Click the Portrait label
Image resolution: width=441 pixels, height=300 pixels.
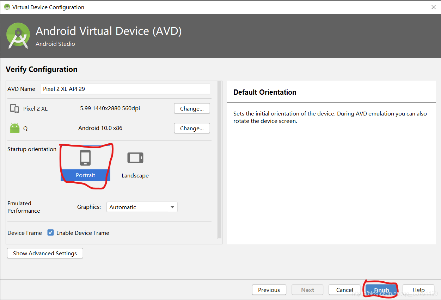(85, 175)
